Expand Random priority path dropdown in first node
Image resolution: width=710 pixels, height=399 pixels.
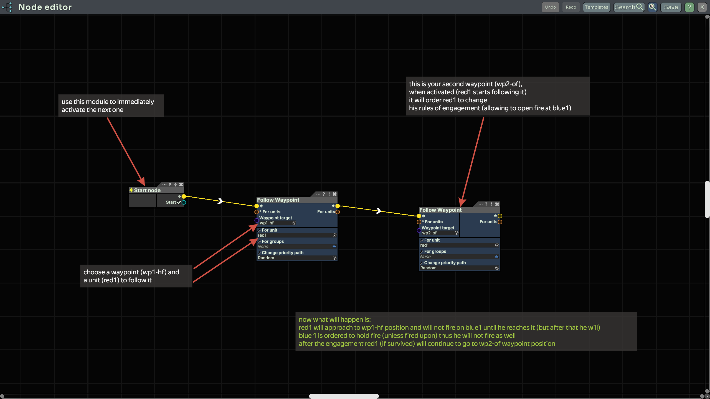(334, 258)
